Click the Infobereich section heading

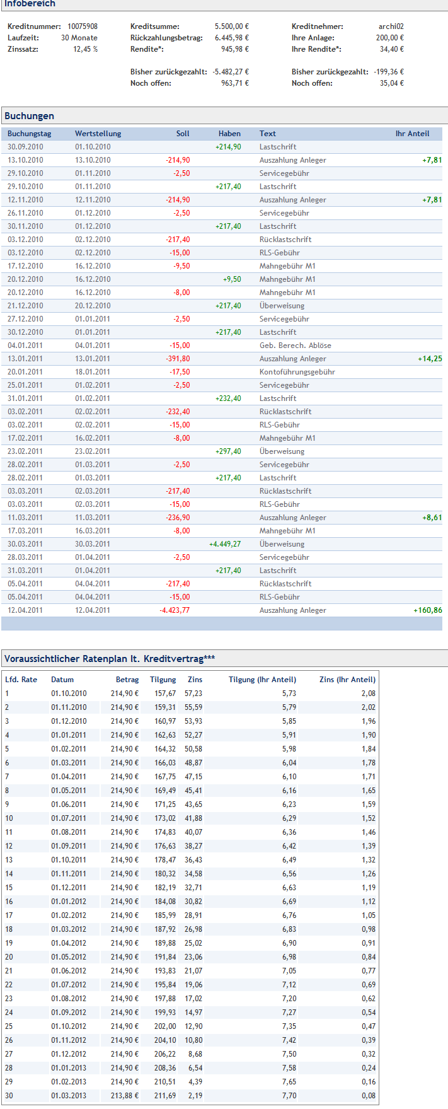[30, 4]
